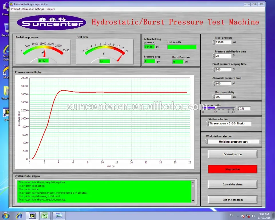Viewport: 275px width, 220px height.
Task: Open the Product information settings menu
Action: tap(27, 9)
